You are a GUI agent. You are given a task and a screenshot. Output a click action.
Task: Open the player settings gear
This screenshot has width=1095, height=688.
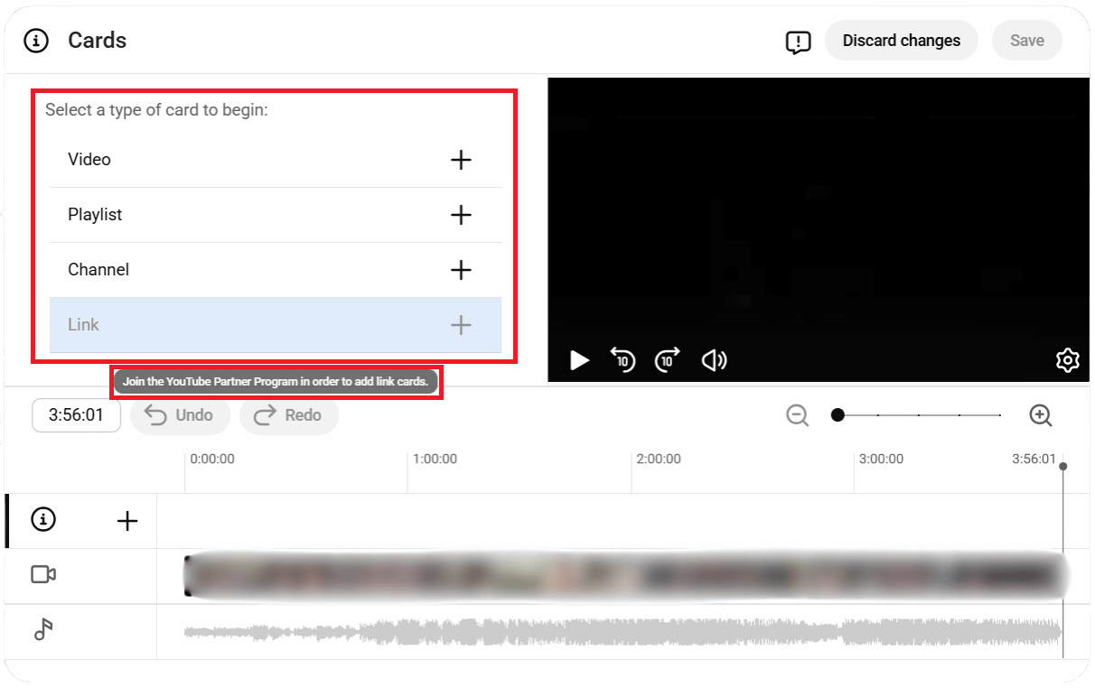click(1068, 360)
